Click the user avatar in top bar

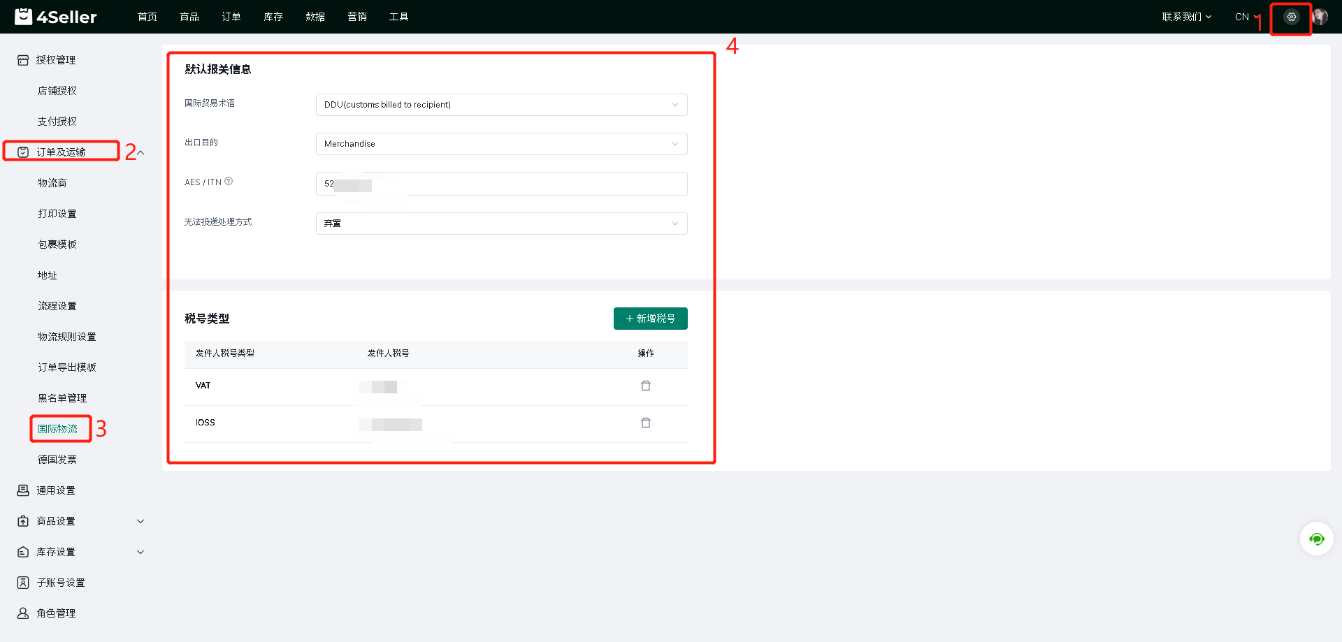1320,17
